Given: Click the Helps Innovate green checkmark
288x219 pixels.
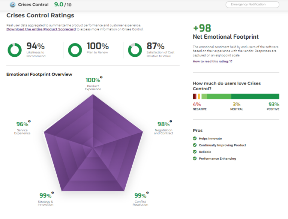Looking at the screenshot, I should 195,139.
